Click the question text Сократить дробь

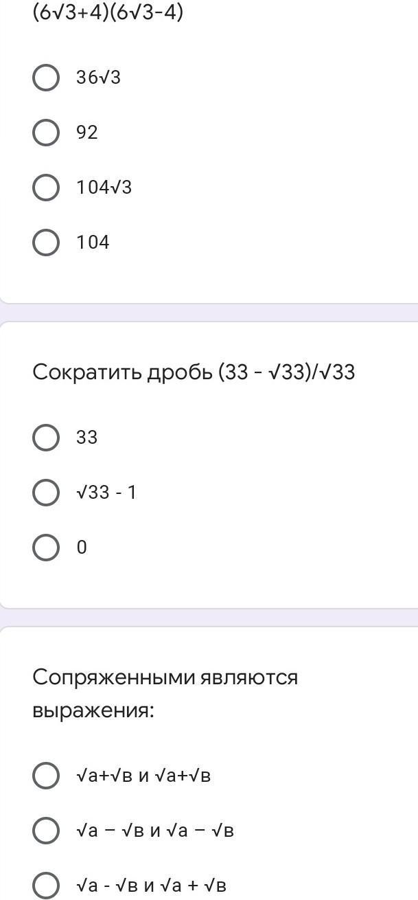pos(194,372)
